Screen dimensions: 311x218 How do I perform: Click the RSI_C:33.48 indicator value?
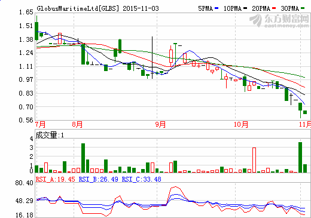point(141,179)
